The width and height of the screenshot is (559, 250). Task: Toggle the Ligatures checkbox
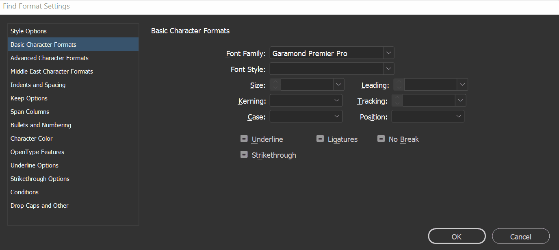tap(320, 139)
